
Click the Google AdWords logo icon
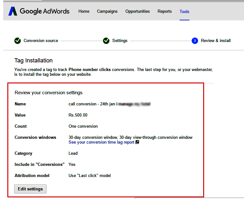click(13, 11)
